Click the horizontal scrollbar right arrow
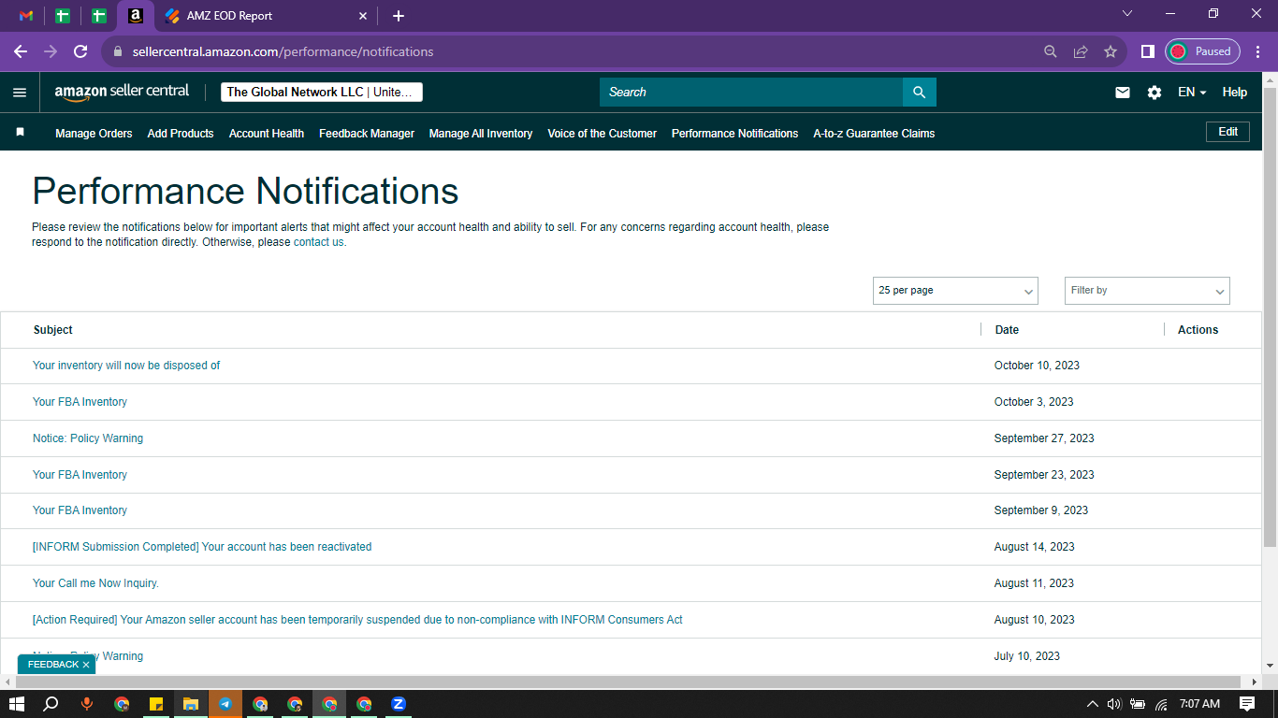This screenshot has height=718, width=1278. [1255, 682]
